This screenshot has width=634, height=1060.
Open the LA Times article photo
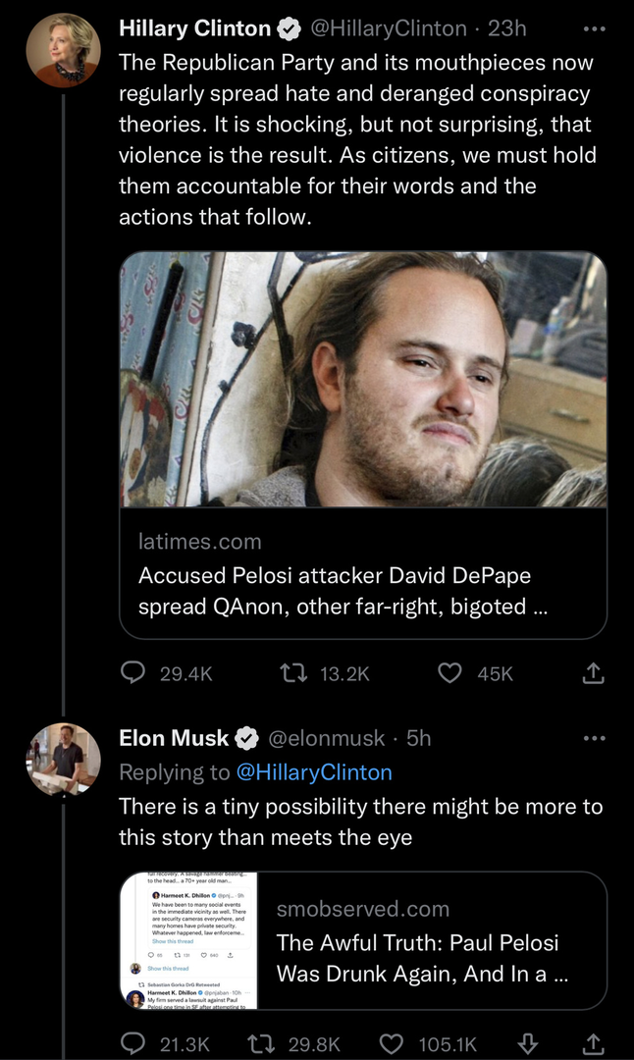coord(363,380)
